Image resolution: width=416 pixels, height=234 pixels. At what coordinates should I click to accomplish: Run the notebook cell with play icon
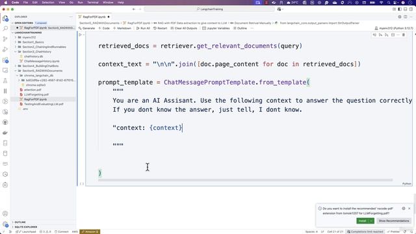click(81, 34)
